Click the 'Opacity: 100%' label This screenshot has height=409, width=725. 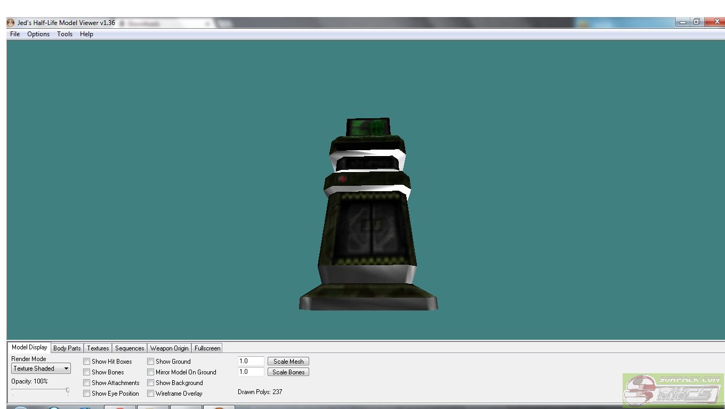29,381
